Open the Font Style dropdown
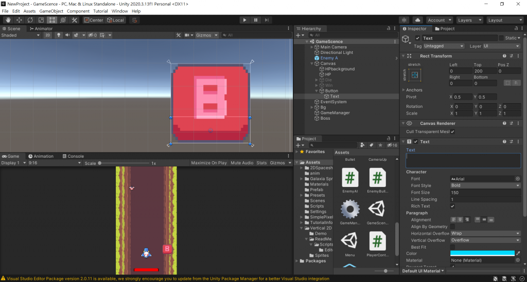 485,185
